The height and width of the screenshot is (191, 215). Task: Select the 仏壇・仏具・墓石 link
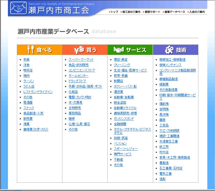click(x=79, y=124)
